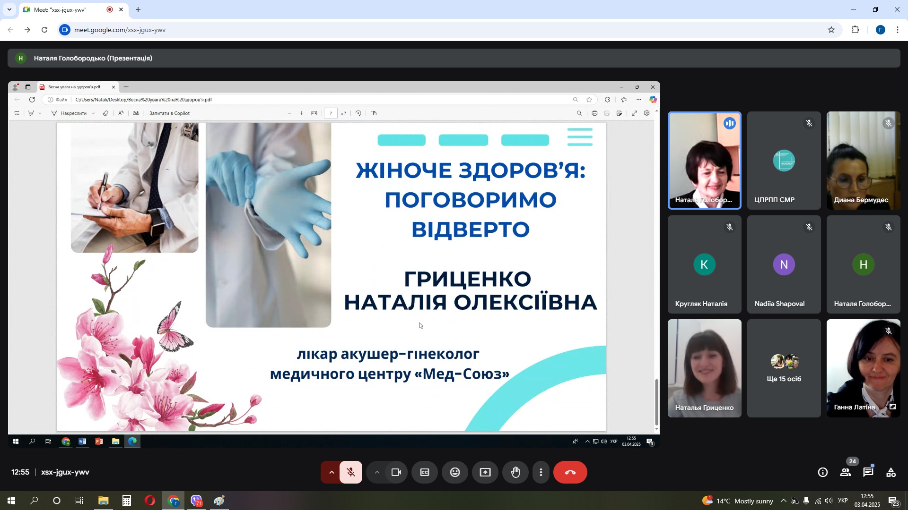
Task: Click system clock 12:55 03.04.2025
Action: coord(867,501)
